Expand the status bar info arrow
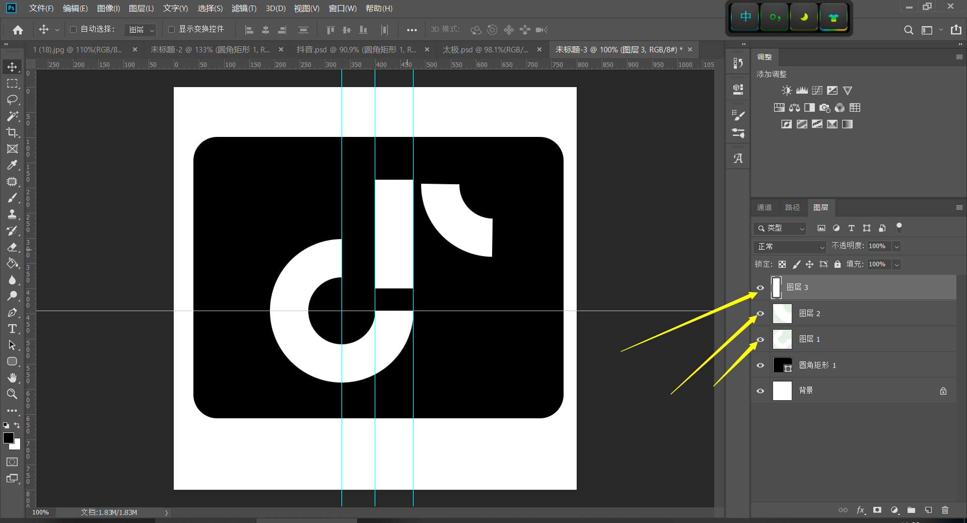The width and height of the screenshot is (967, 523). (x=166, y=513)
